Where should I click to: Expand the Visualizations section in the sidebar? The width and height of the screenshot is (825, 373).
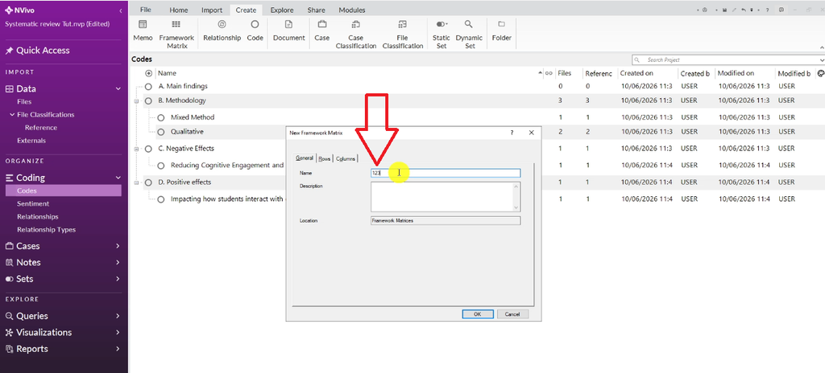point(118,333)
